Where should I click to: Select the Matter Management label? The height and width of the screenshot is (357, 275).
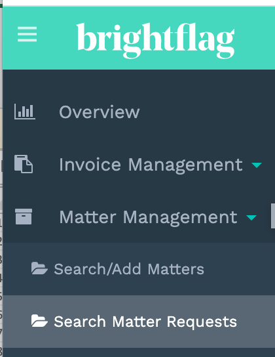pyautogui.click(x=148, y=217)
